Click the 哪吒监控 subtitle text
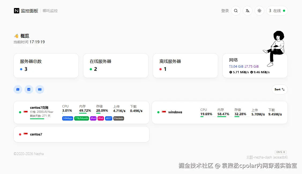This screenshot has height=174, width=302. click(50, 11)
